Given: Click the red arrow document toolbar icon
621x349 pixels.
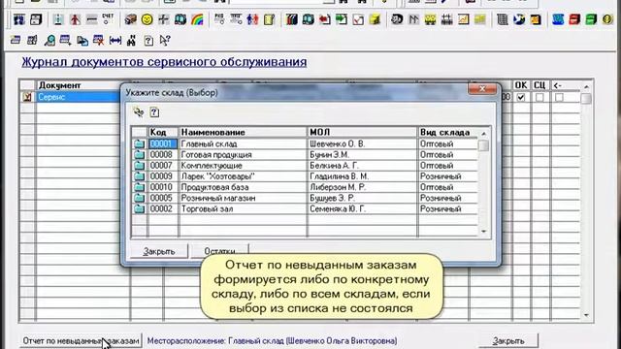Looking at the screenshot, I should coord(325,19).
